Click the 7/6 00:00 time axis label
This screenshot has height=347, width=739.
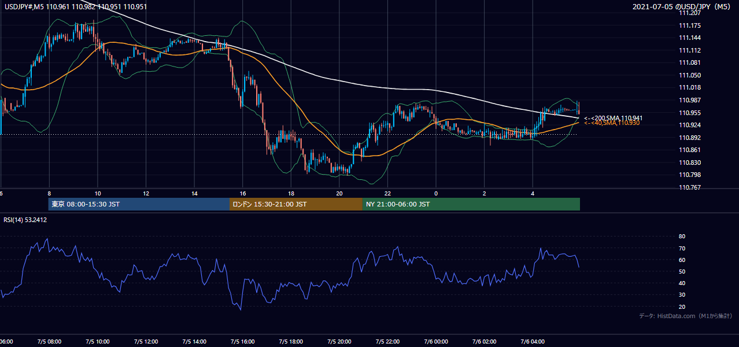pos(436,342)
